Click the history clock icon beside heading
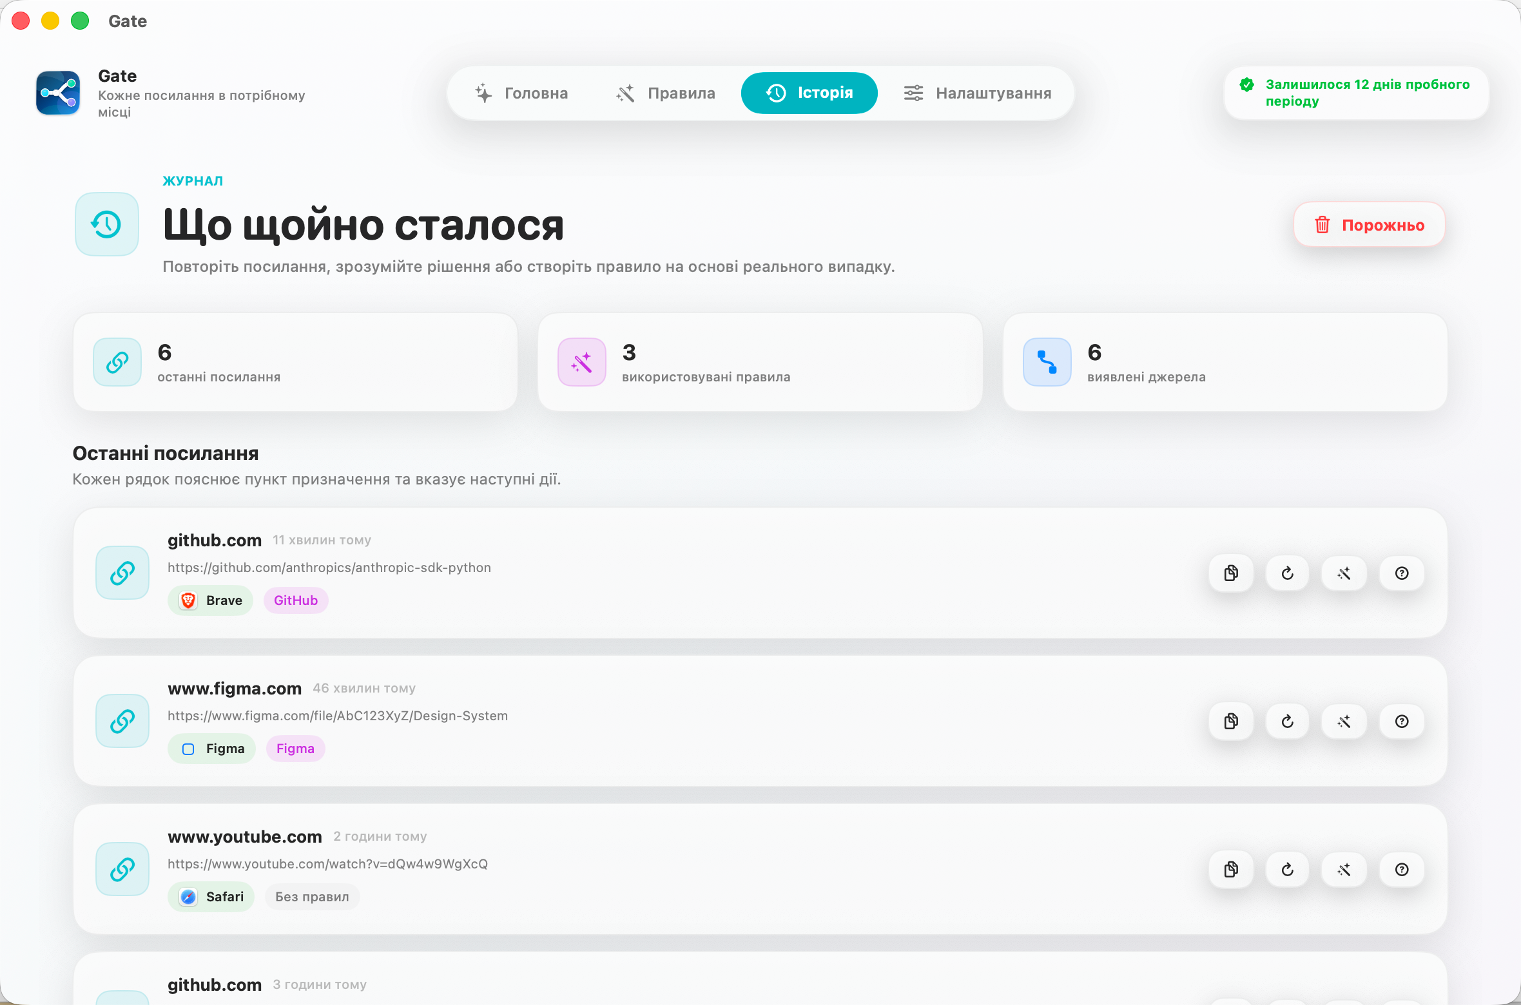 [x=107, y=224]
